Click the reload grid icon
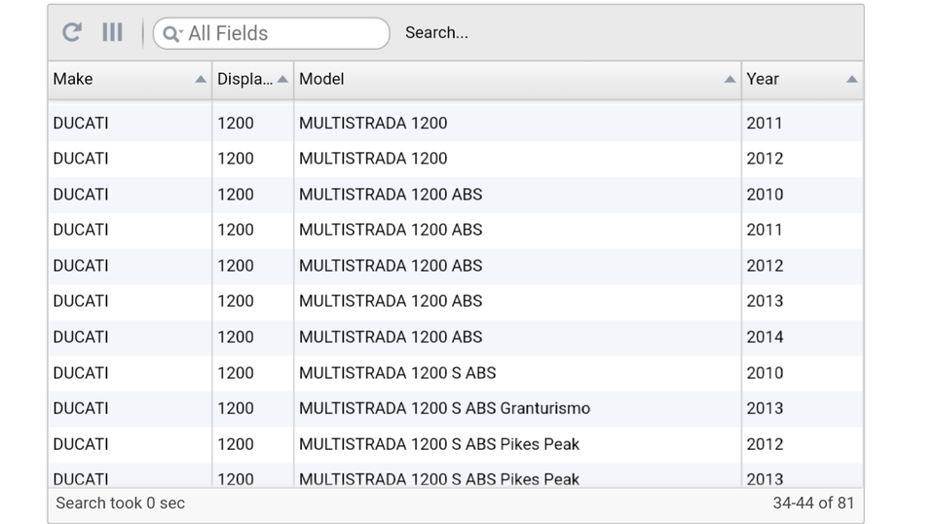Image resolution: width=935 pixels, height=524 pixels. pos(72,32)
